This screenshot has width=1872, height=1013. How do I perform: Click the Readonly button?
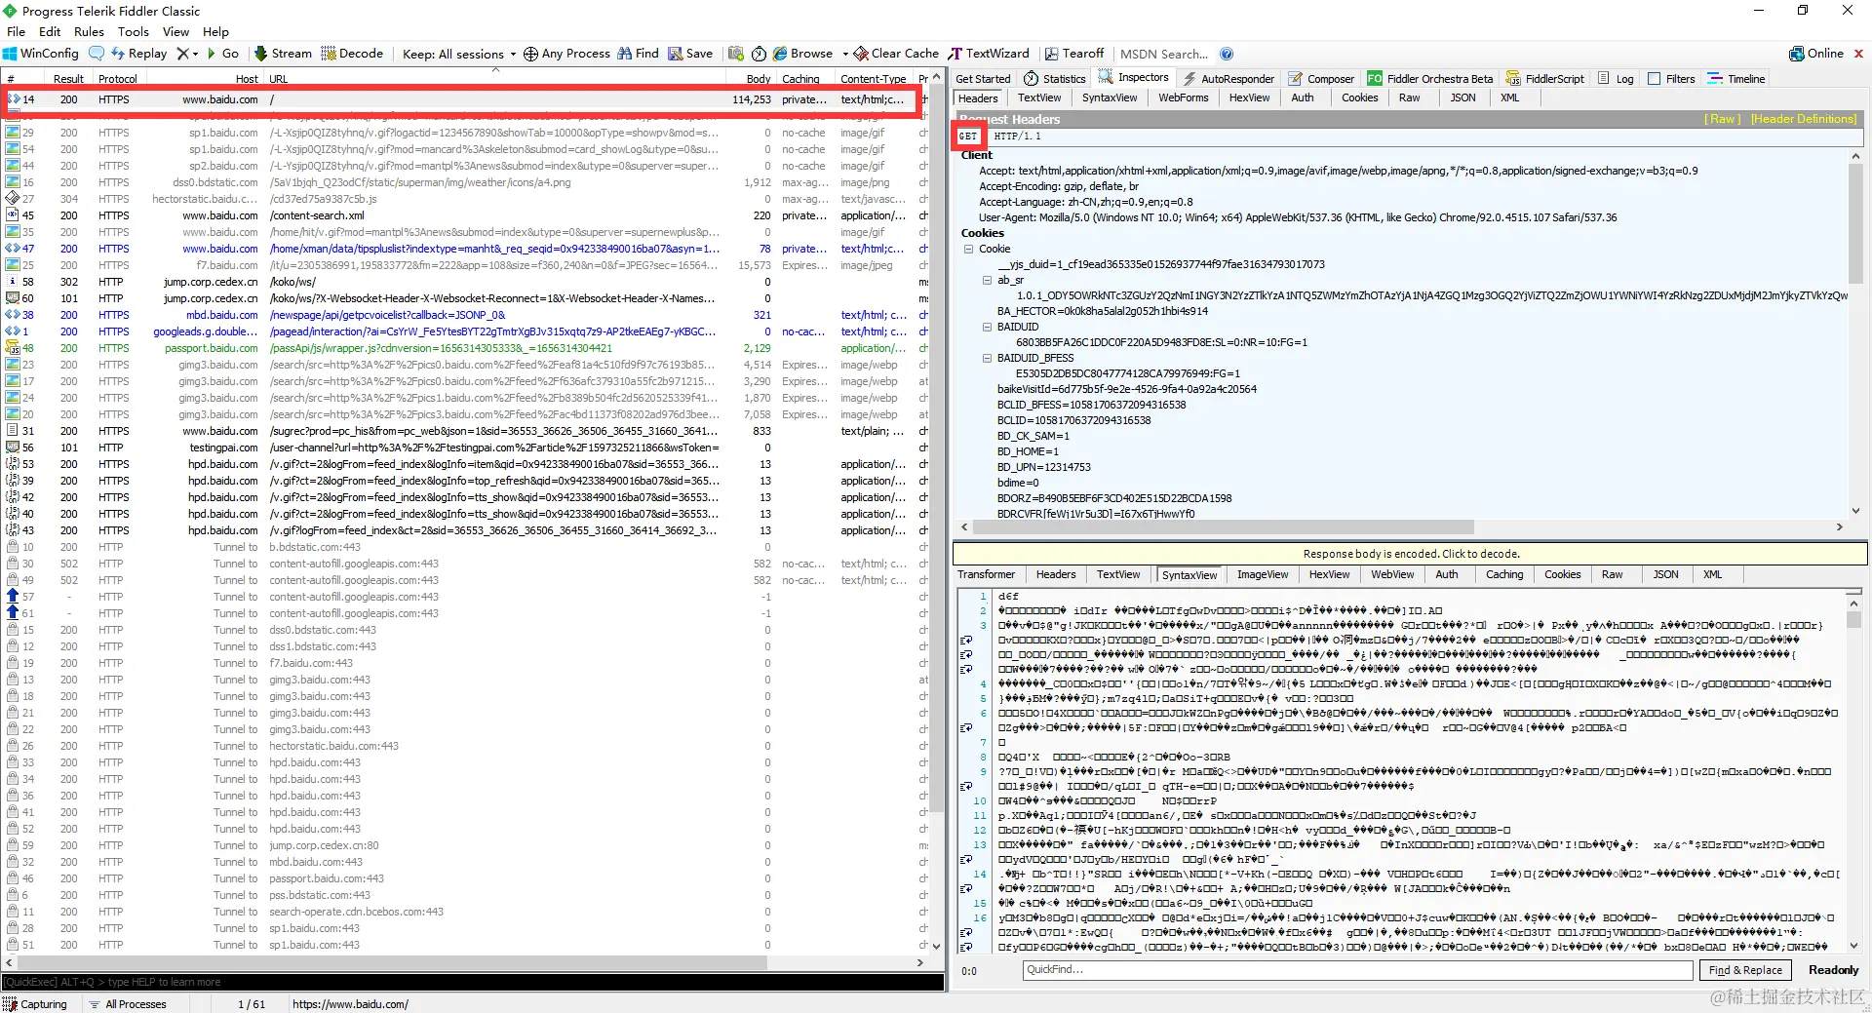[x=1833, y=970]
